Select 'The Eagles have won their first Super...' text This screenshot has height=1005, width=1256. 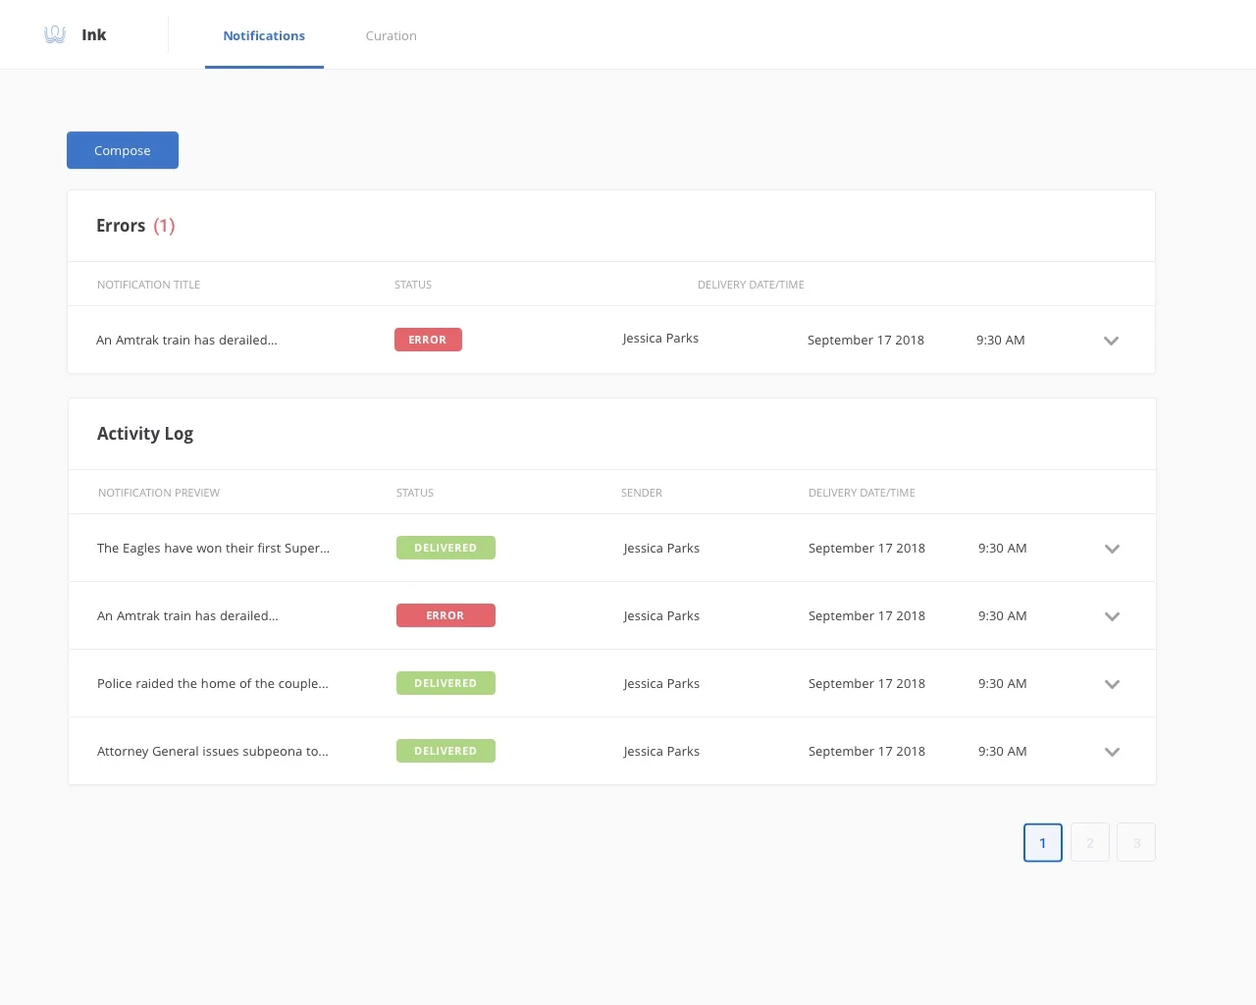point(213,548)
